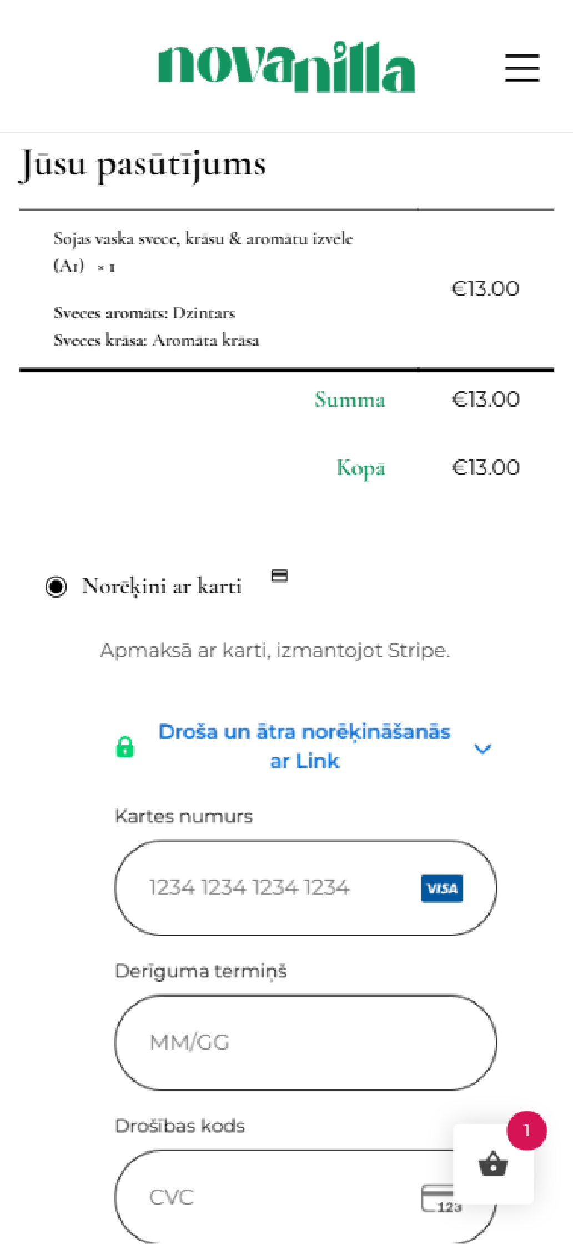Click the green padlock icon

[125, 747]
